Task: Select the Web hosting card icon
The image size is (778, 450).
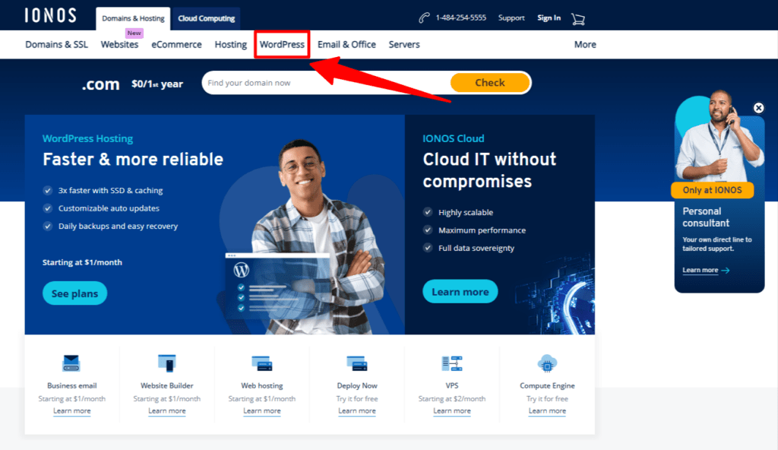Action: [x=262, y=363]
